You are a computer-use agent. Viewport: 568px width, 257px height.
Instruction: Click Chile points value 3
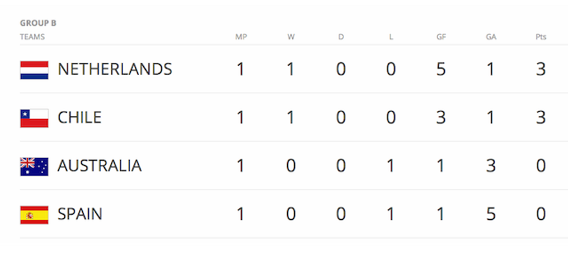point(541,117)
